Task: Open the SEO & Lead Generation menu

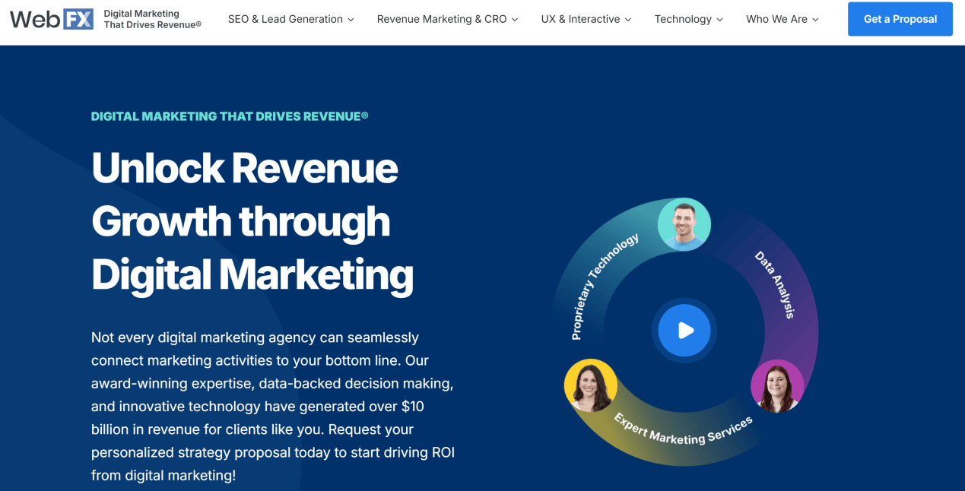Action: pos(291,19)
